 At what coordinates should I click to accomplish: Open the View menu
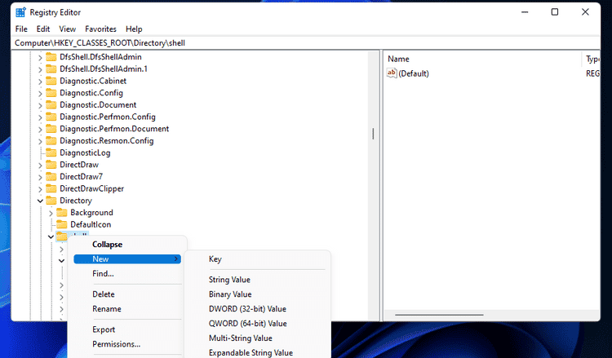[67, 29]
